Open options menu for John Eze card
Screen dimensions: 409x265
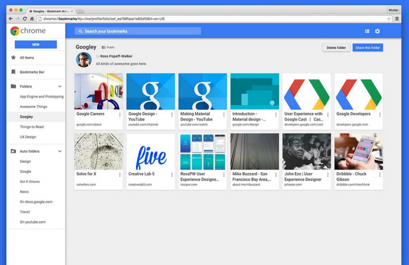point(328,175)
